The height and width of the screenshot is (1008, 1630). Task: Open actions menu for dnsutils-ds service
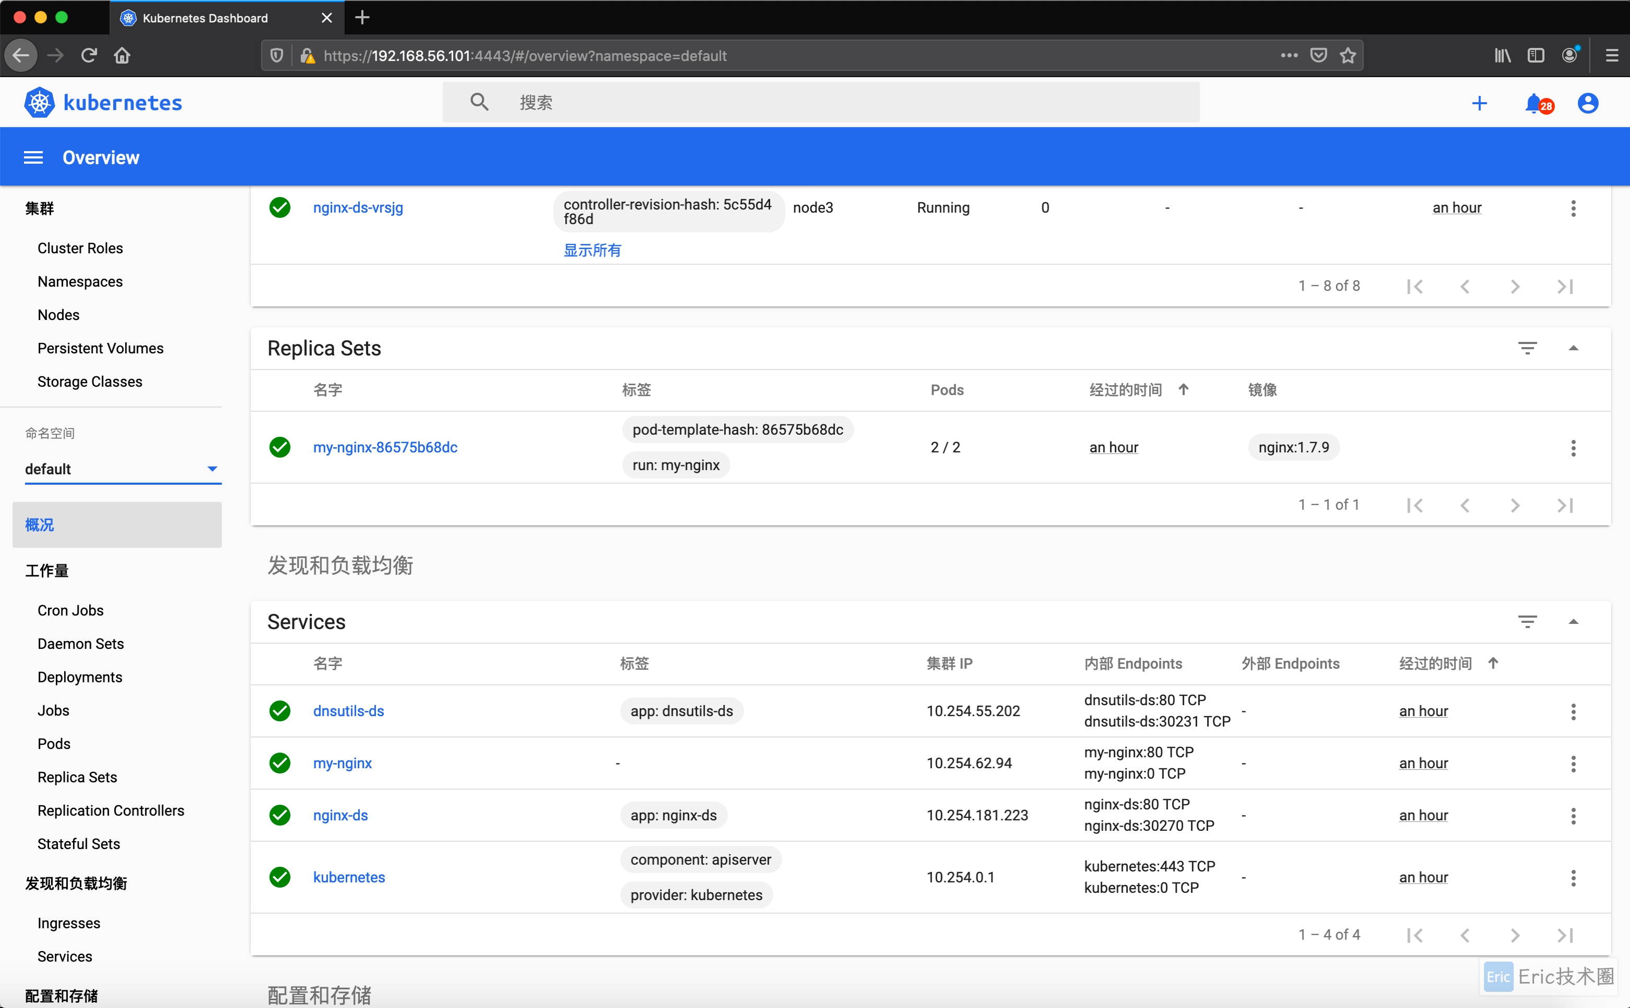tap(1573, 711)
